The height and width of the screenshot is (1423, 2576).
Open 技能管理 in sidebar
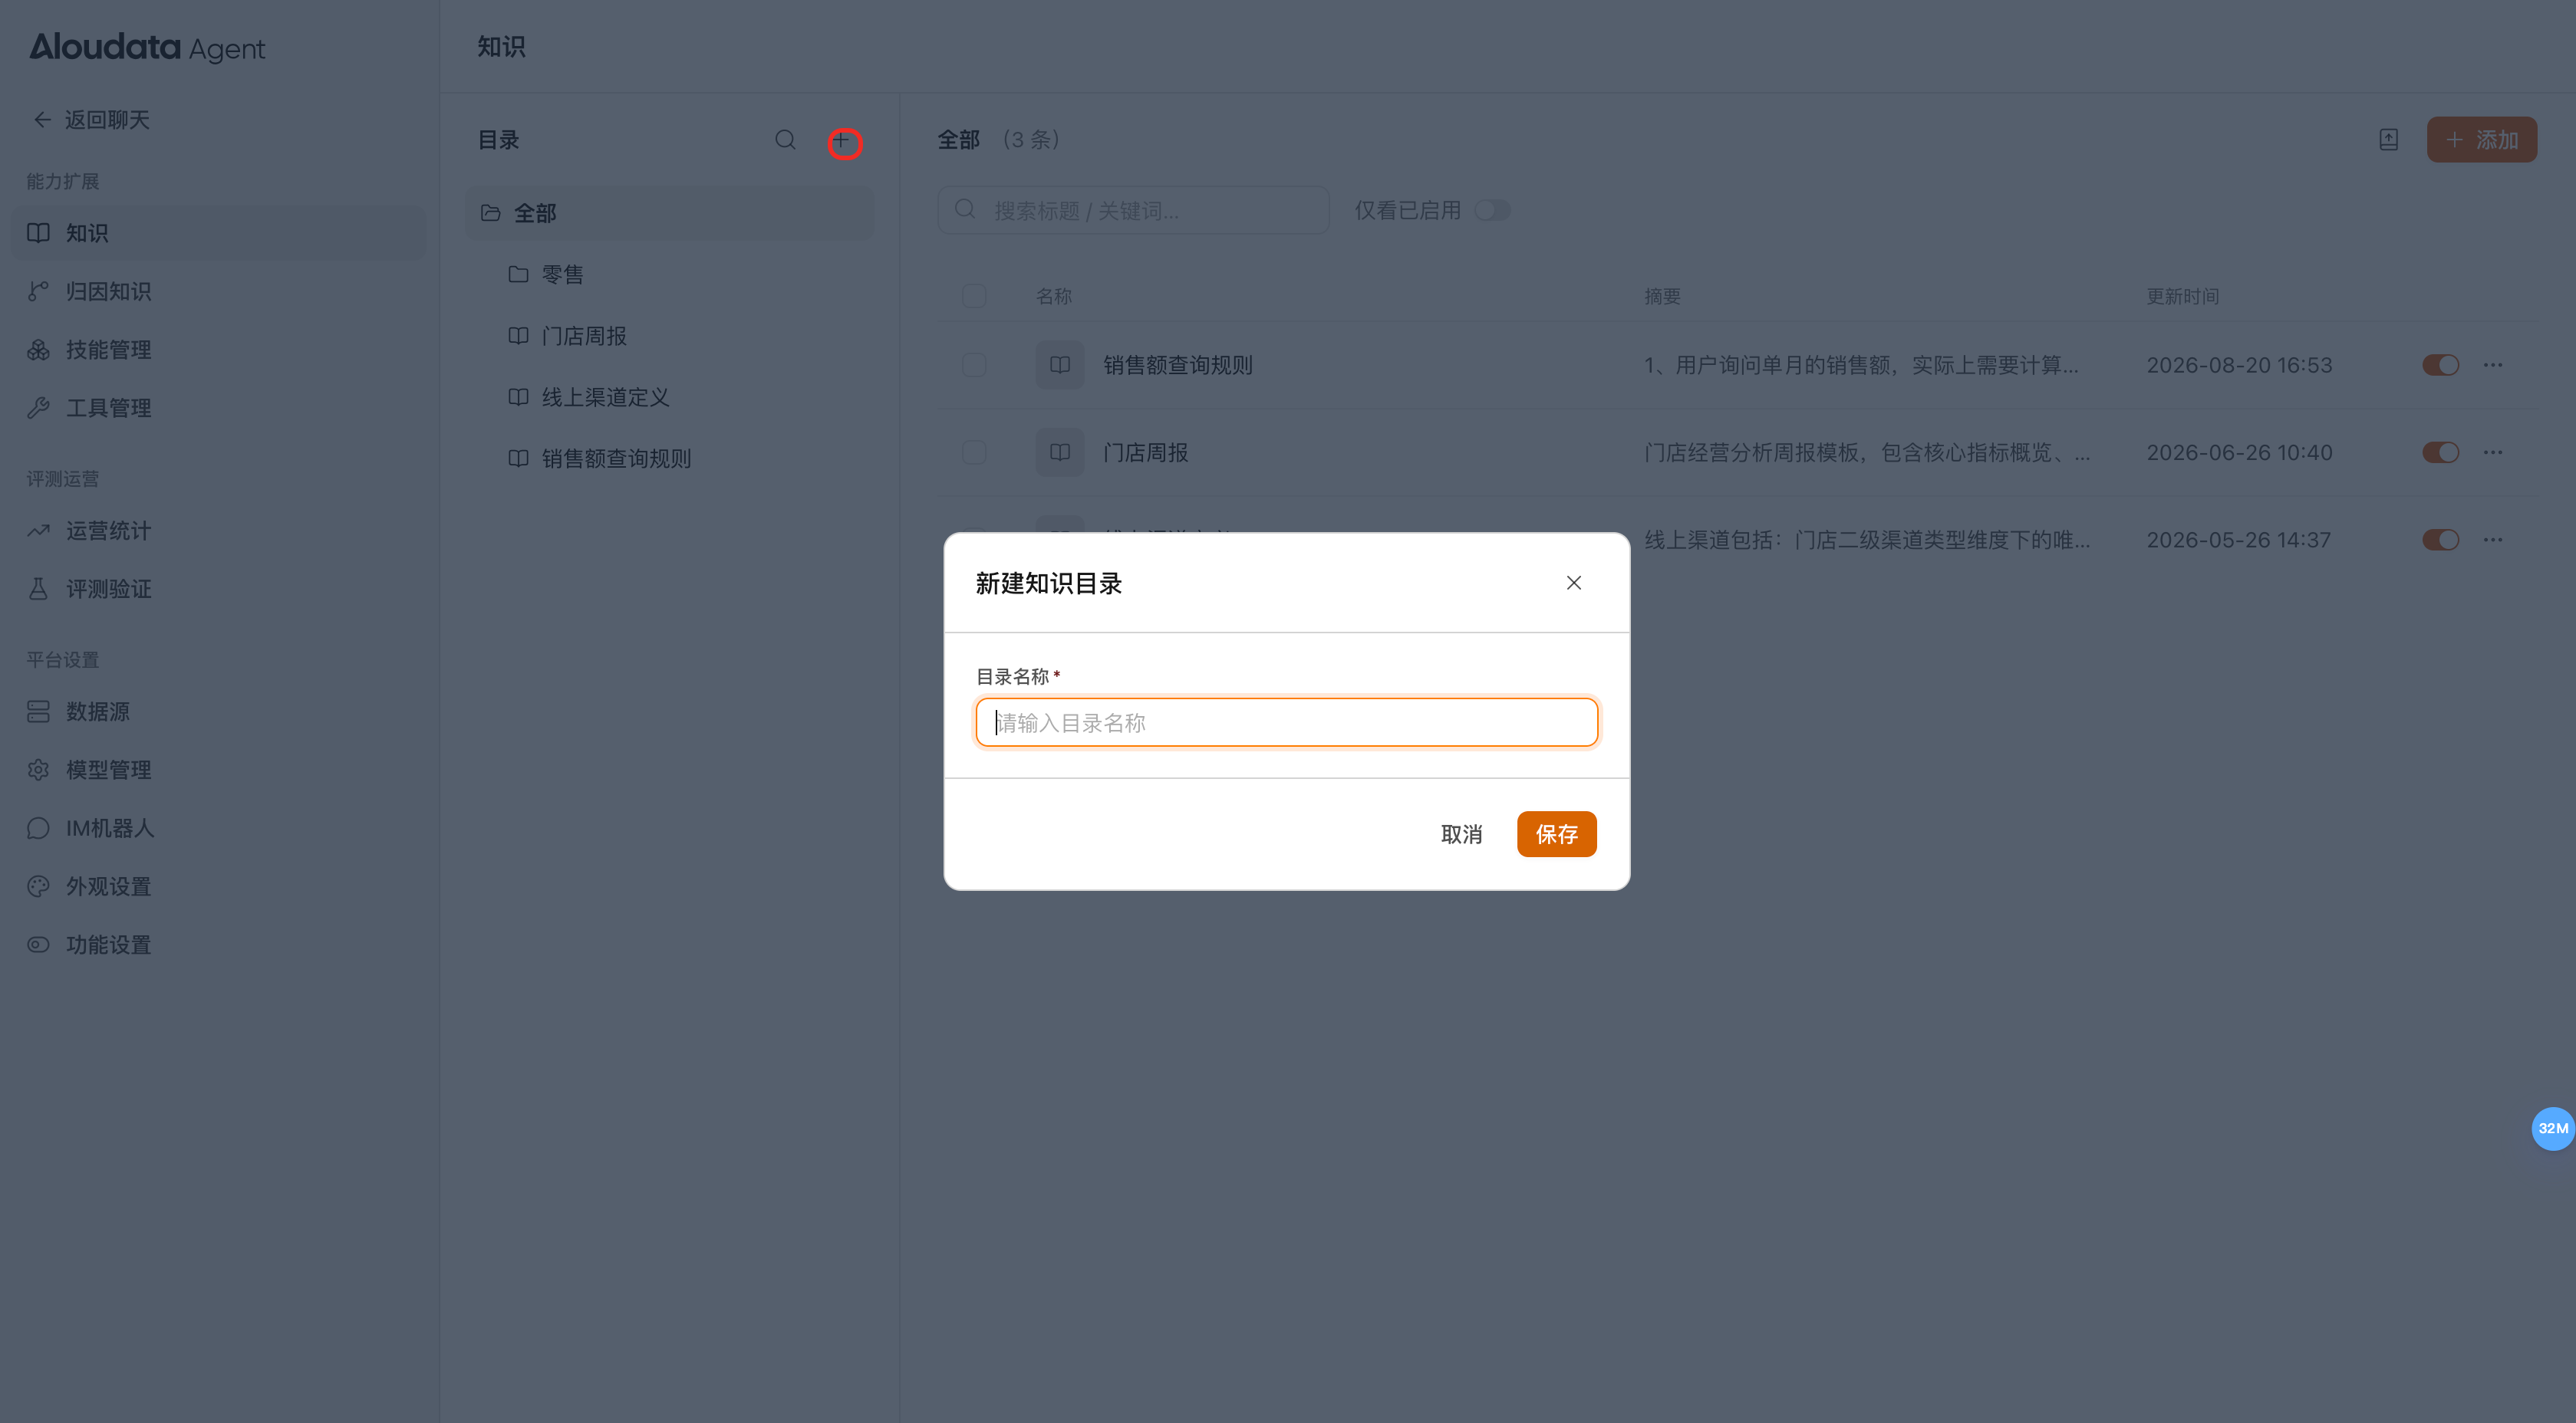[x=218, y=350]
